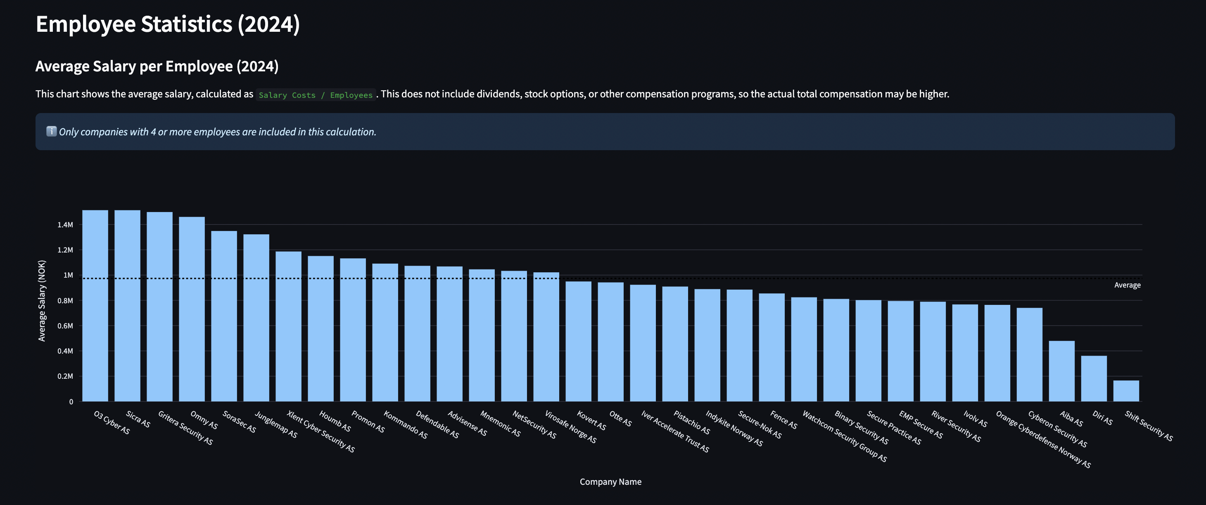This screenshot has width=1206, height=505.
Task: Click the 'Average' line label
Action: [1128, 285]
